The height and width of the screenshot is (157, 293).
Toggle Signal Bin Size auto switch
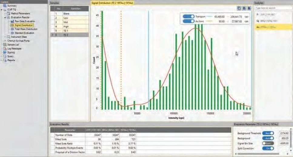pos(268,143)
